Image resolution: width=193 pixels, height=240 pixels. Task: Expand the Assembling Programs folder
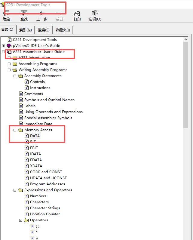(x=9, y=64)
